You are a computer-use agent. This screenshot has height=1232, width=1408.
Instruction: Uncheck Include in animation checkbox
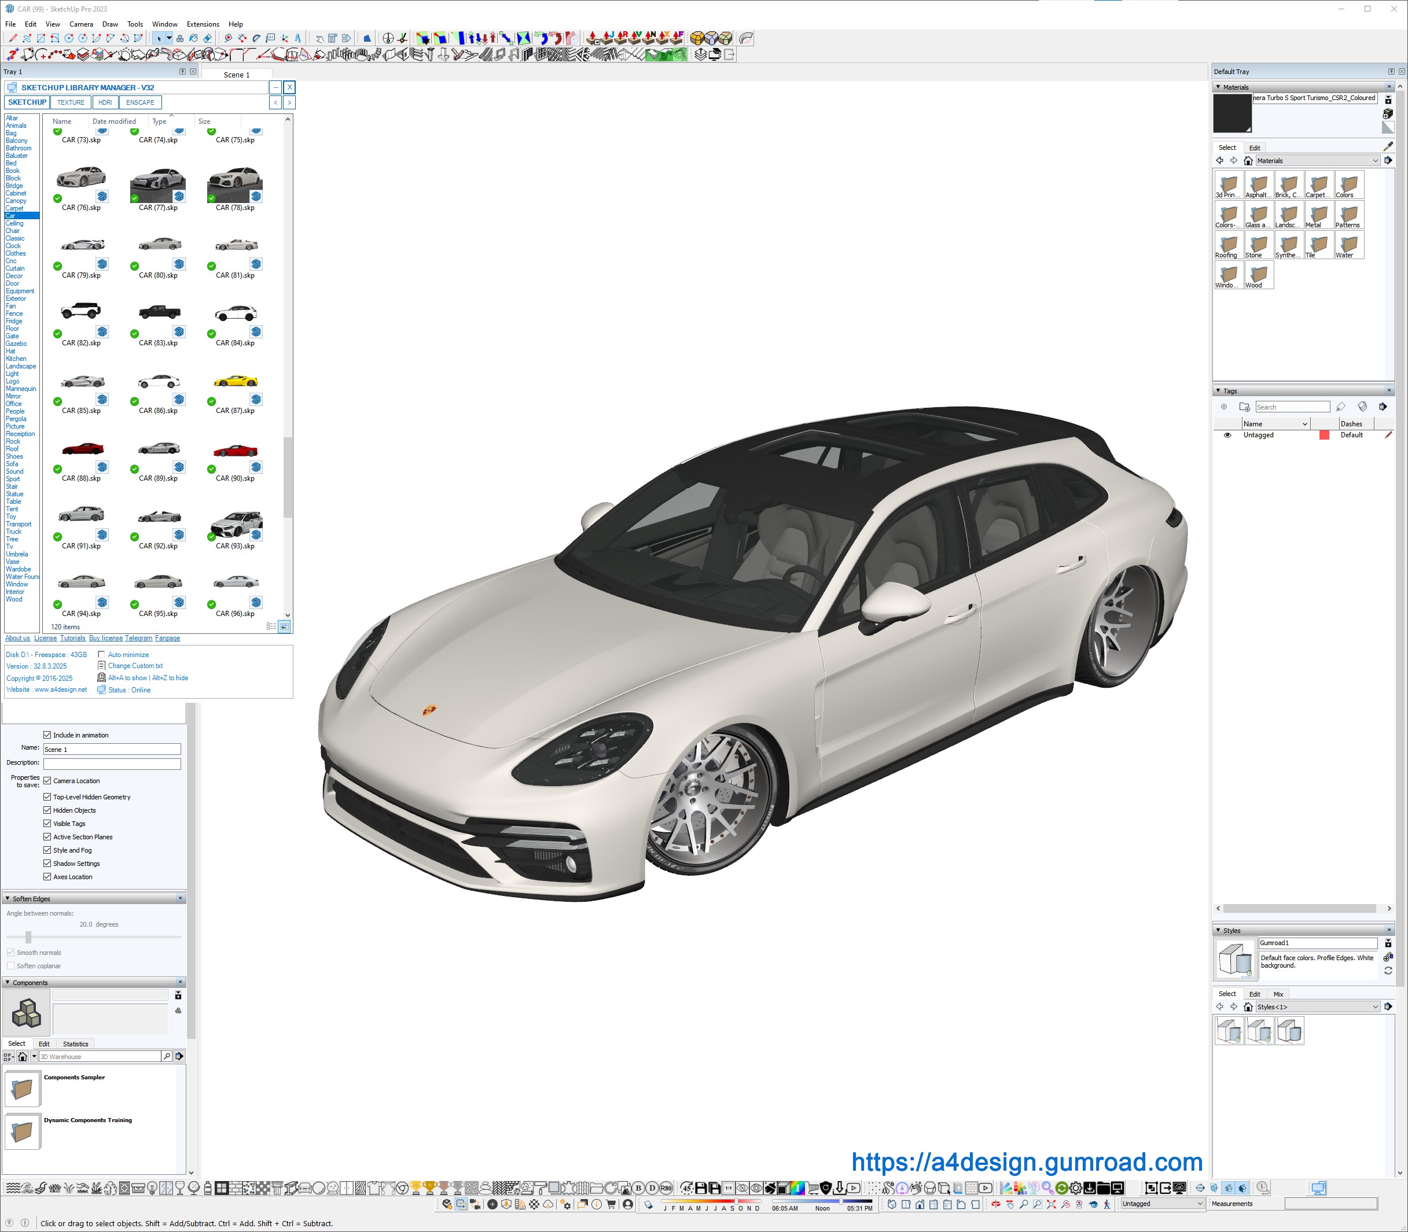tap(47, 735)
